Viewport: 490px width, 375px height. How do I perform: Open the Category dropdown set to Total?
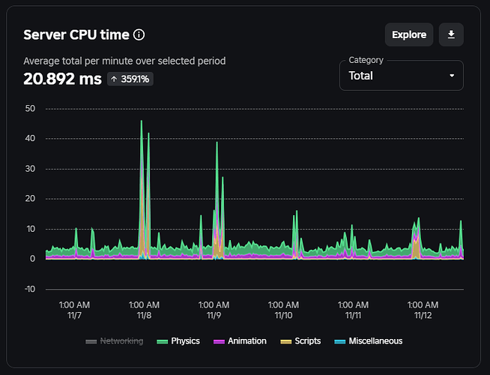point(402,76)
